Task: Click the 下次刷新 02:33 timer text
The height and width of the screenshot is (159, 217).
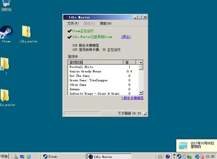Action: tap(129, 113)
